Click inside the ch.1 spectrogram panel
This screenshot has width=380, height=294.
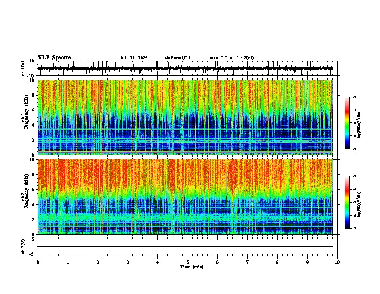click(185, 117)
